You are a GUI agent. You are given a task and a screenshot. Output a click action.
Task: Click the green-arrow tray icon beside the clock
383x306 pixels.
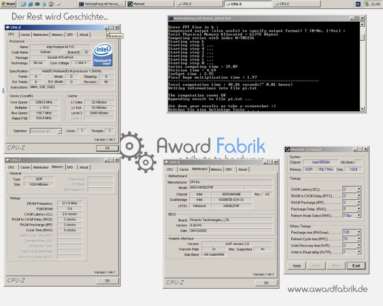point(367,4)
